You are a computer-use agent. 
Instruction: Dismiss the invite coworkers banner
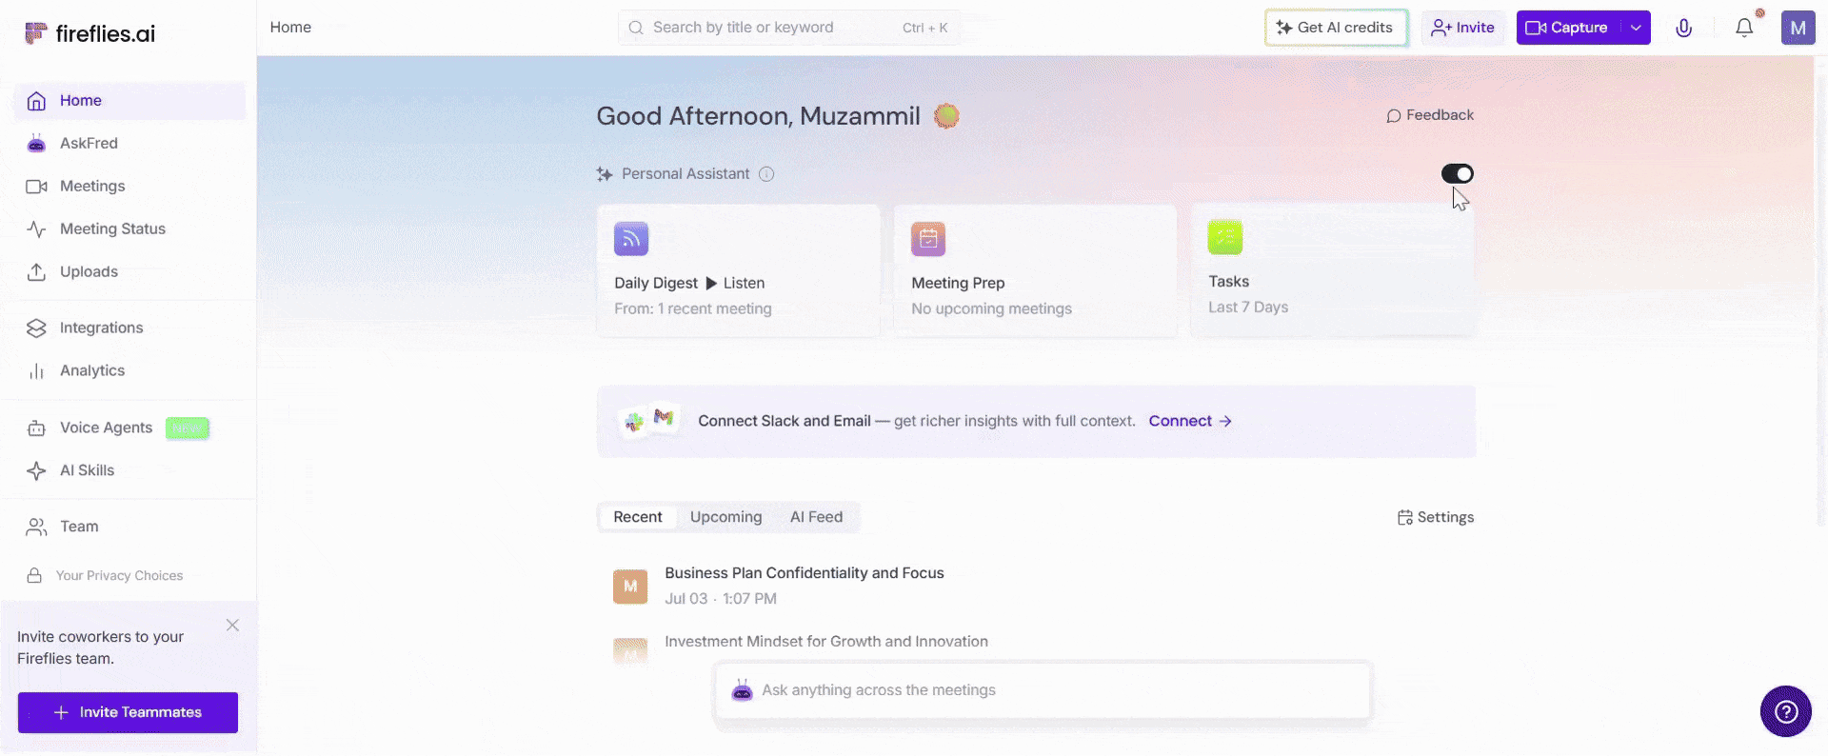pos(232,626)
